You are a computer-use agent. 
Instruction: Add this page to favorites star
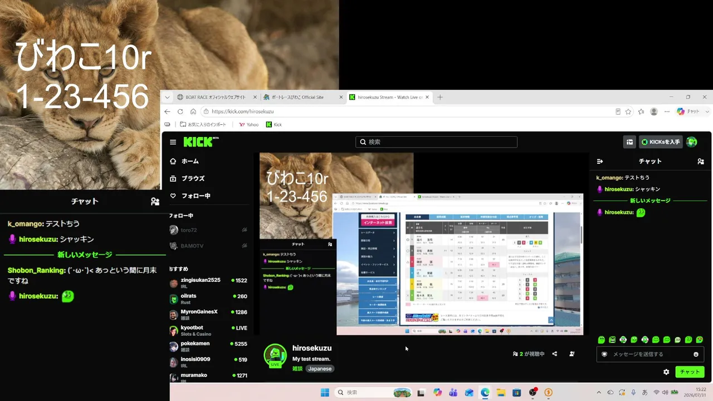628,111
